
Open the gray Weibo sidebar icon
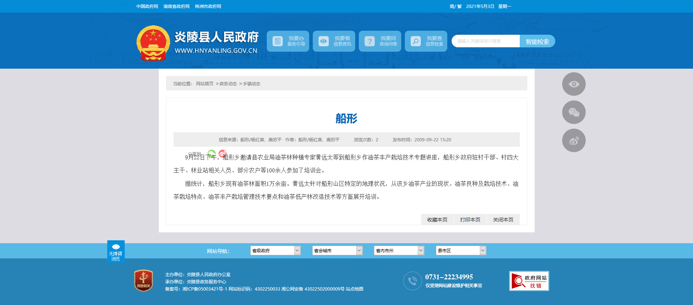573,141
